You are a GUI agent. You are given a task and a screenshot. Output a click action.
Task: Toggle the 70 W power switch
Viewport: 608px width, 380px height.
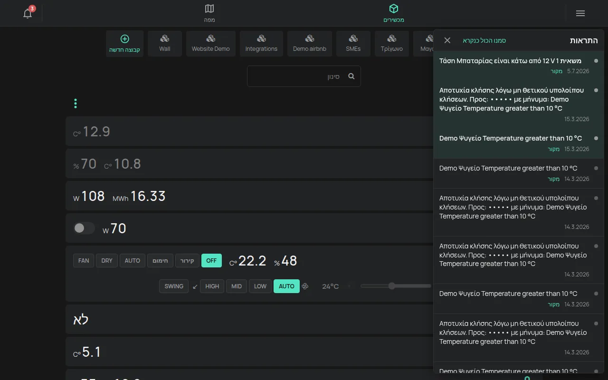point(84,228)
